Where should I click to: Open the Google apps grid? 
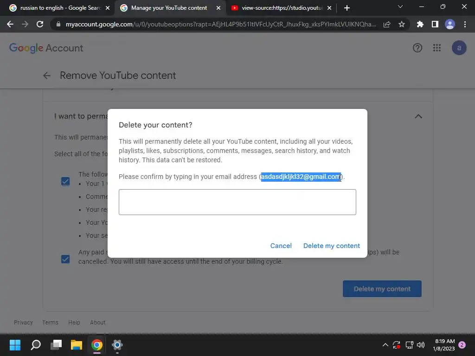tap(437, 48)
